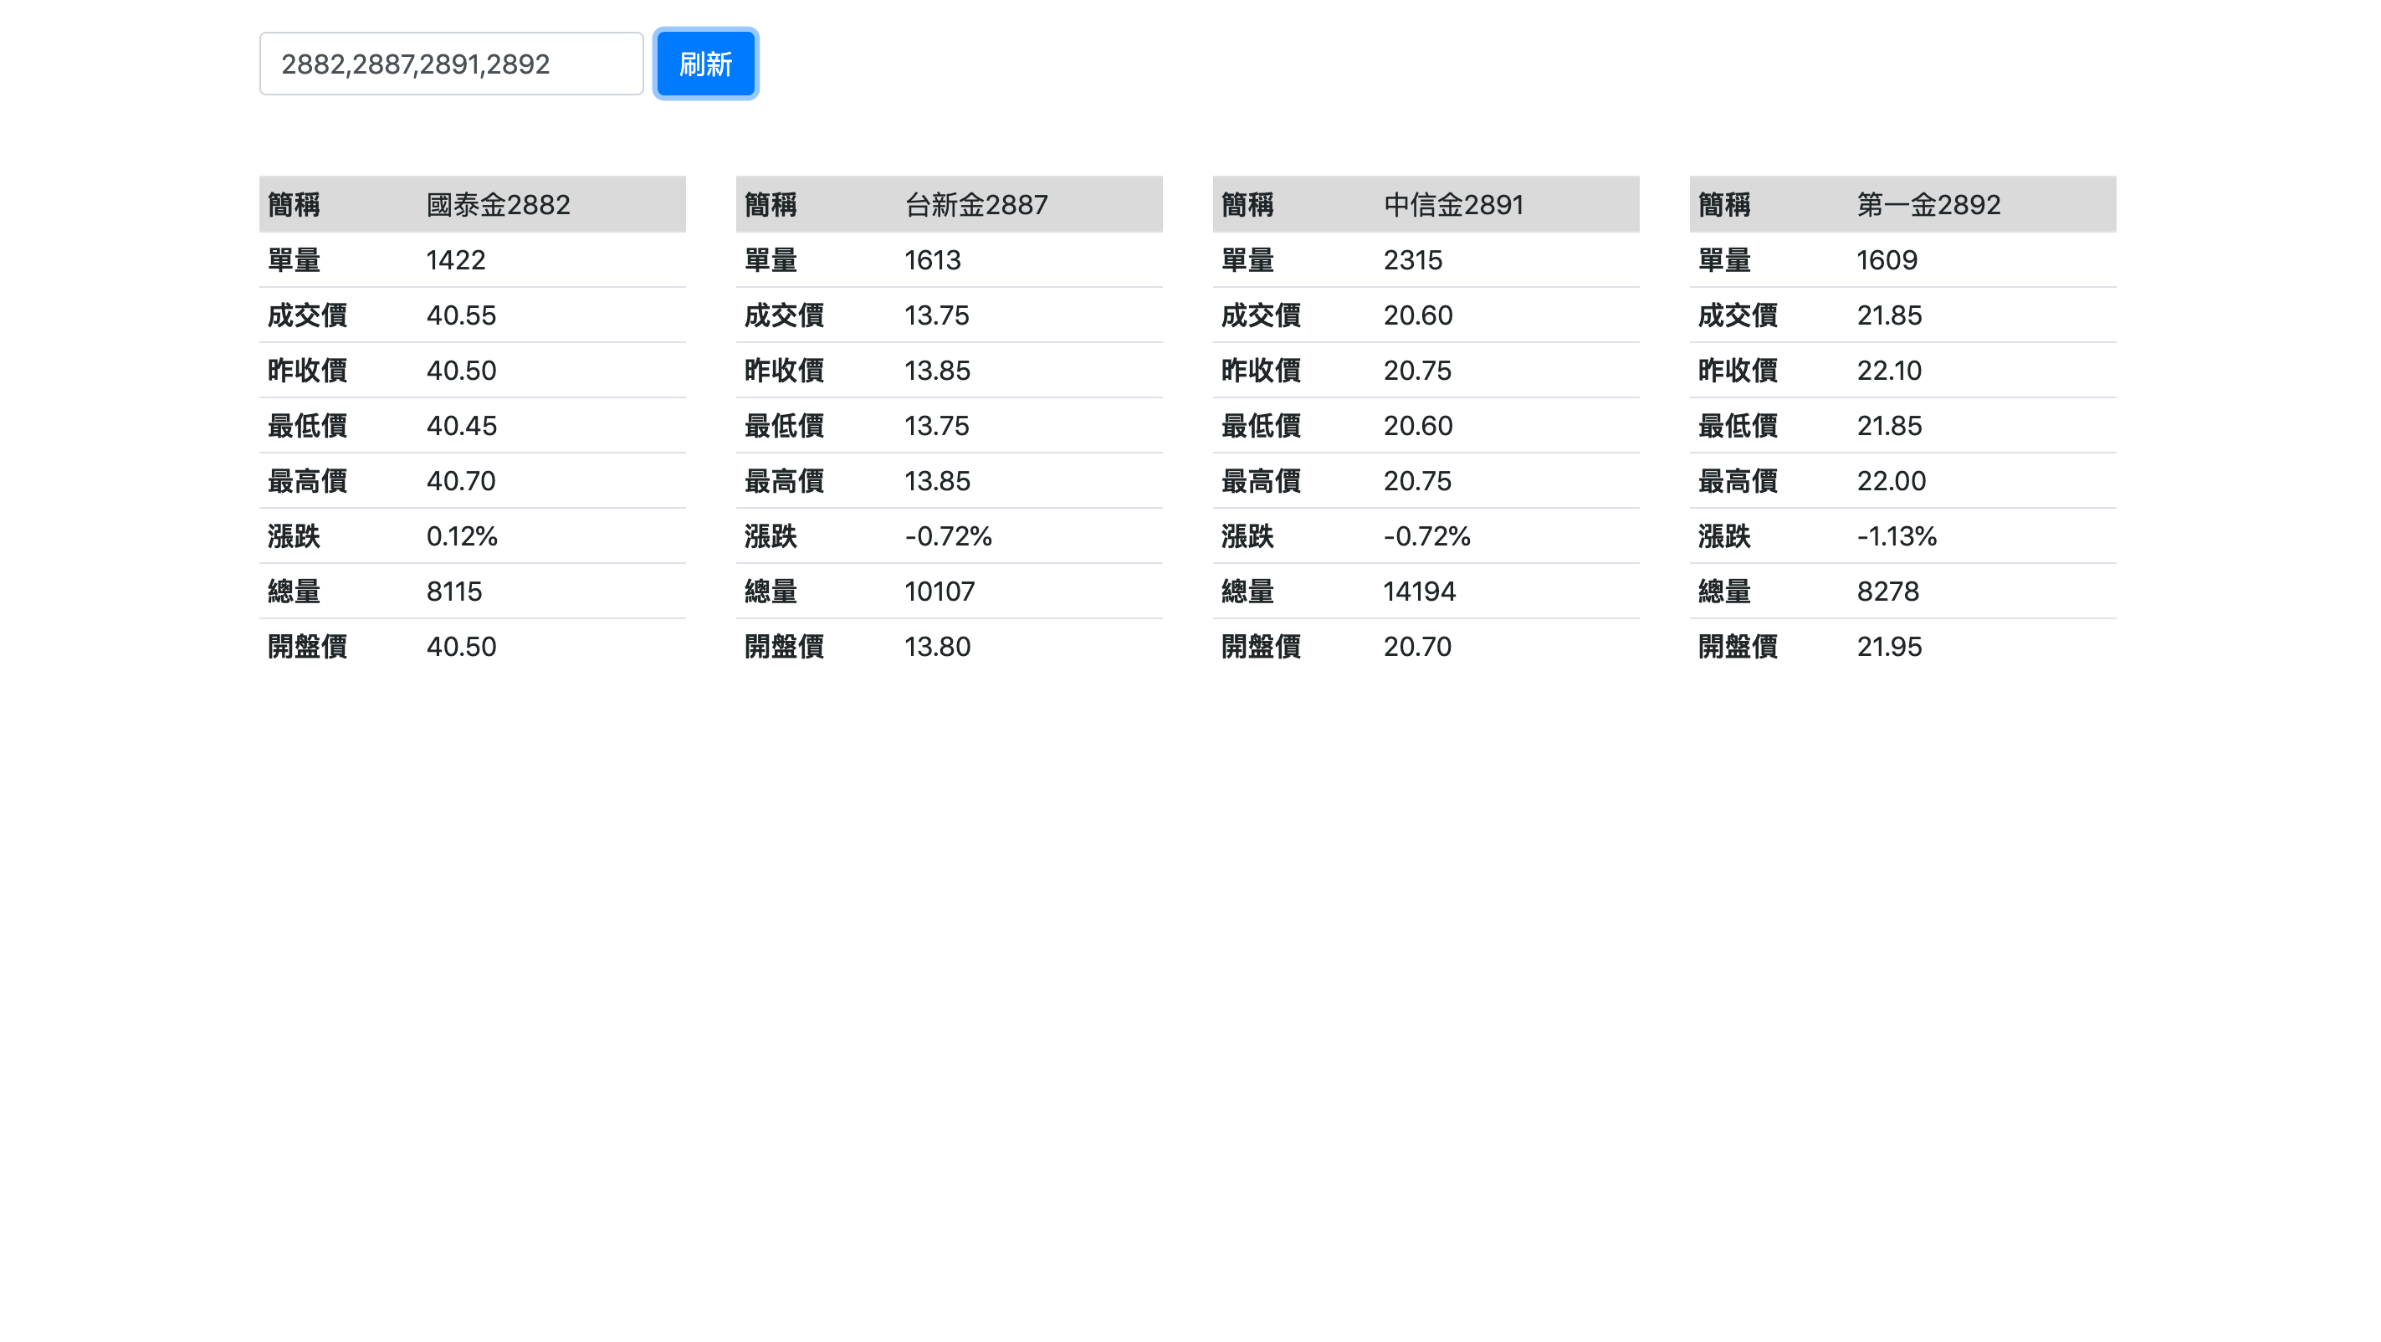Screen dimensions: 2381x1342
Task: Click 第一金 漲跌 value -1.13%
Action: tap(1897, 536)
